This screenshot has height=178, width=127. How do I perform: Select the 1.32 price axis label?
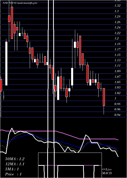117,6
